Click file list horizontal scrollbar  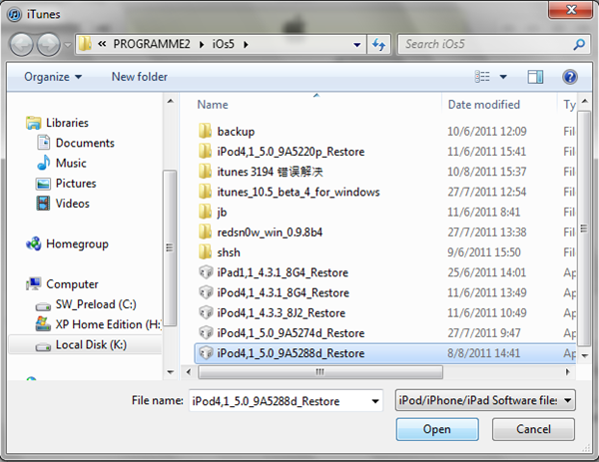coord(320,372)
